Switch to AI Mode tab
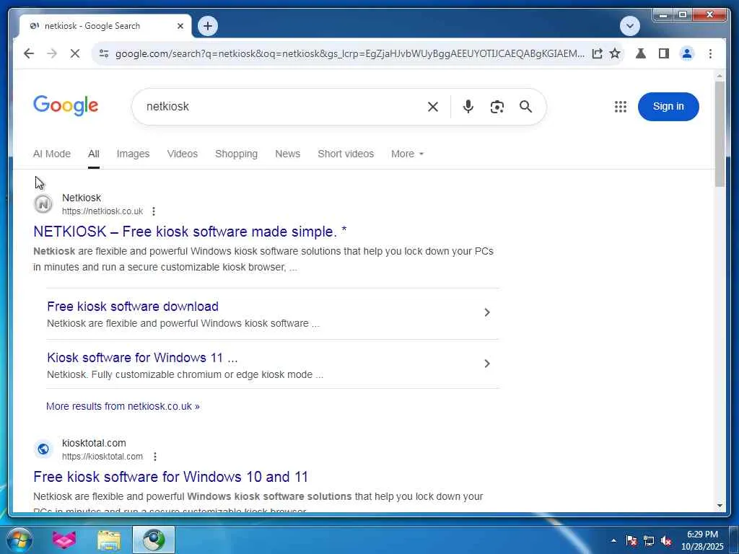739x554 pixels. [x=52, y=154]
